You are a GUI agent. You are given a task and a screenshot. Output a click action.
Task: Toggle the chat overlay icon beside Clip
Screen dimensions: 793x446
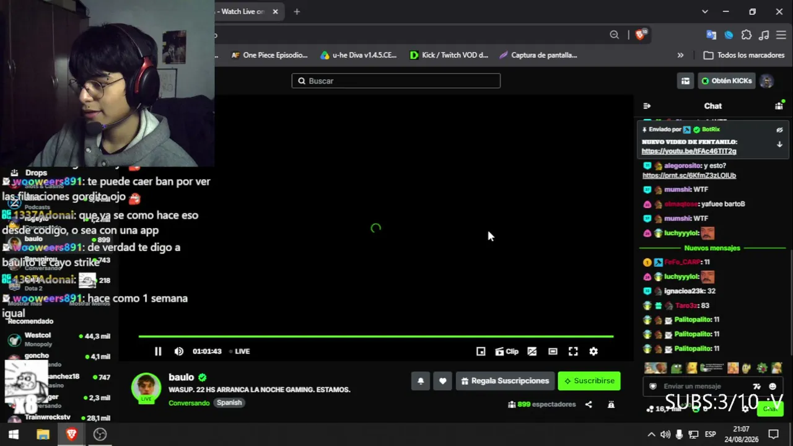532,351
